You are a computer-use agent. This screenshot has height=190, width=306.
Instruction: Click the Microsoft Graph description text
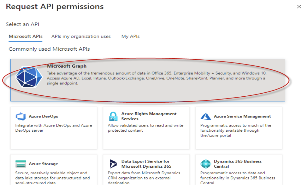coord(157,78)
